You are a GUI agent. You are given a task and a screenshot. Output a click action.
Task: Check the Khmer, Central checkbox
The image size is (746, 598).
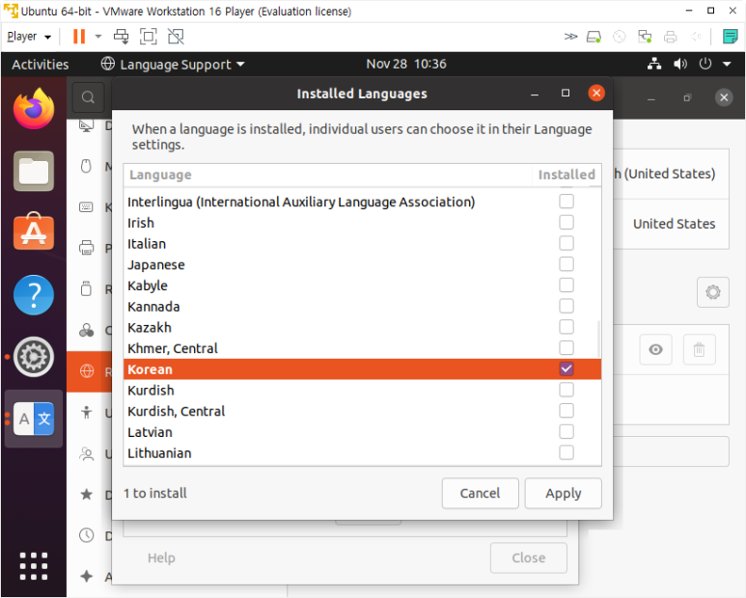pos(566,347)
